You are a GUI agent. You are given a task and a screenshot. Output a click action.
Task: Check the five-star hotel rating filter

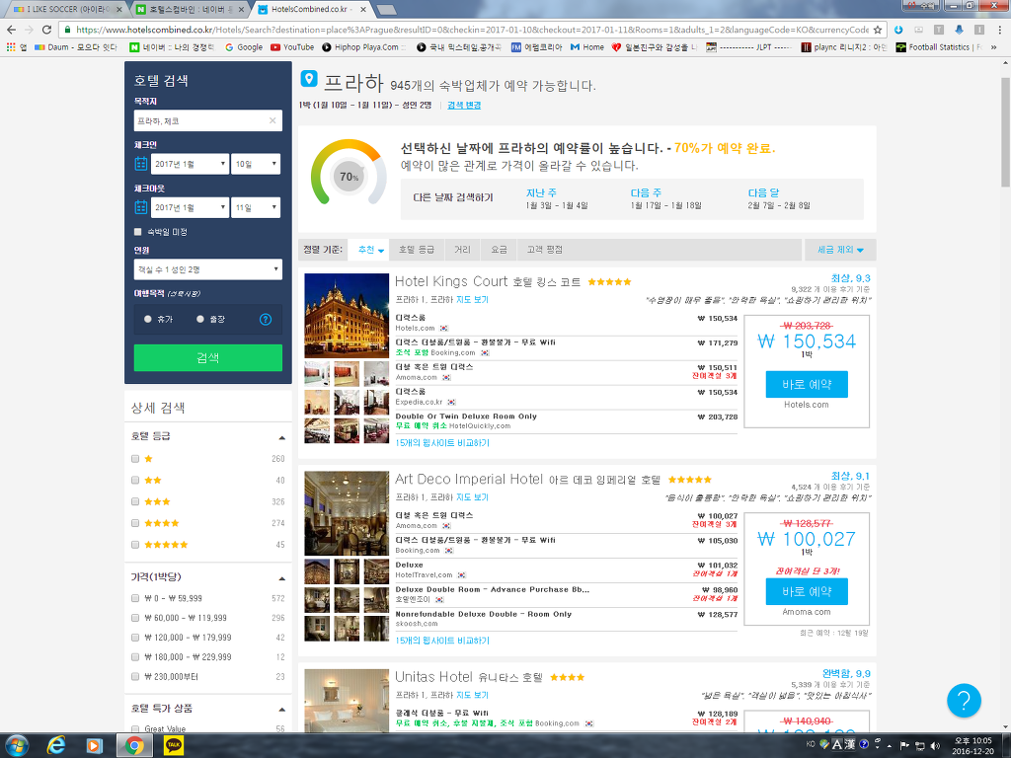coord(134,545)
